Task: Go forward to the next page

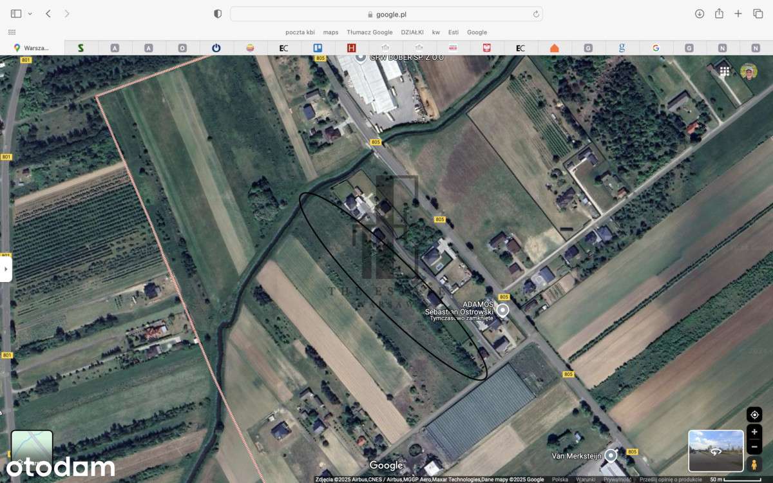Action: pos(67,14)
